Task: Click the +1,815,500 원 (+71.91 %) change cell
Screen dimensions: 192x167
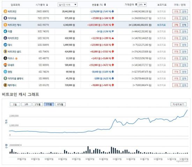Action: 101,25
